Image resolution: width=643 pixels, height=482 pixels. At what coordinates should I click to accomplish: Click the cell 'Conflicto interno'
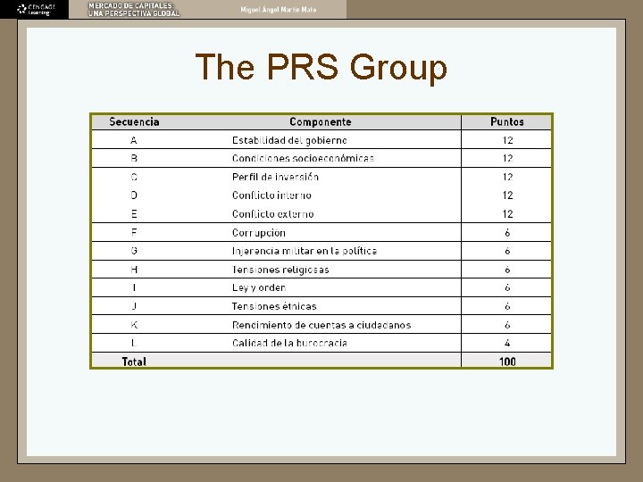click(271, 195)
